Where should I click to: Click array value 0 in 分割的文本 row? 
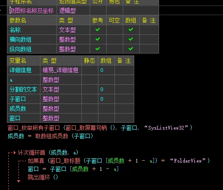click(102, 89)
